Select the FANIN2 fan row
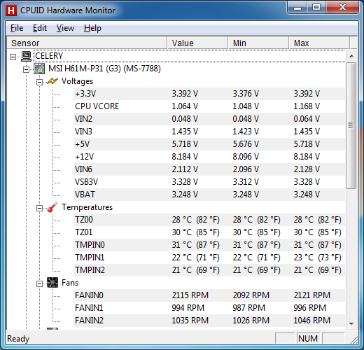364x350 pixels. [x=209, y=321]
